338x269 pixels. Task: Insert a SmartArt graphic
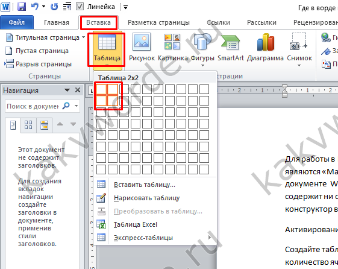coord(230,48)
